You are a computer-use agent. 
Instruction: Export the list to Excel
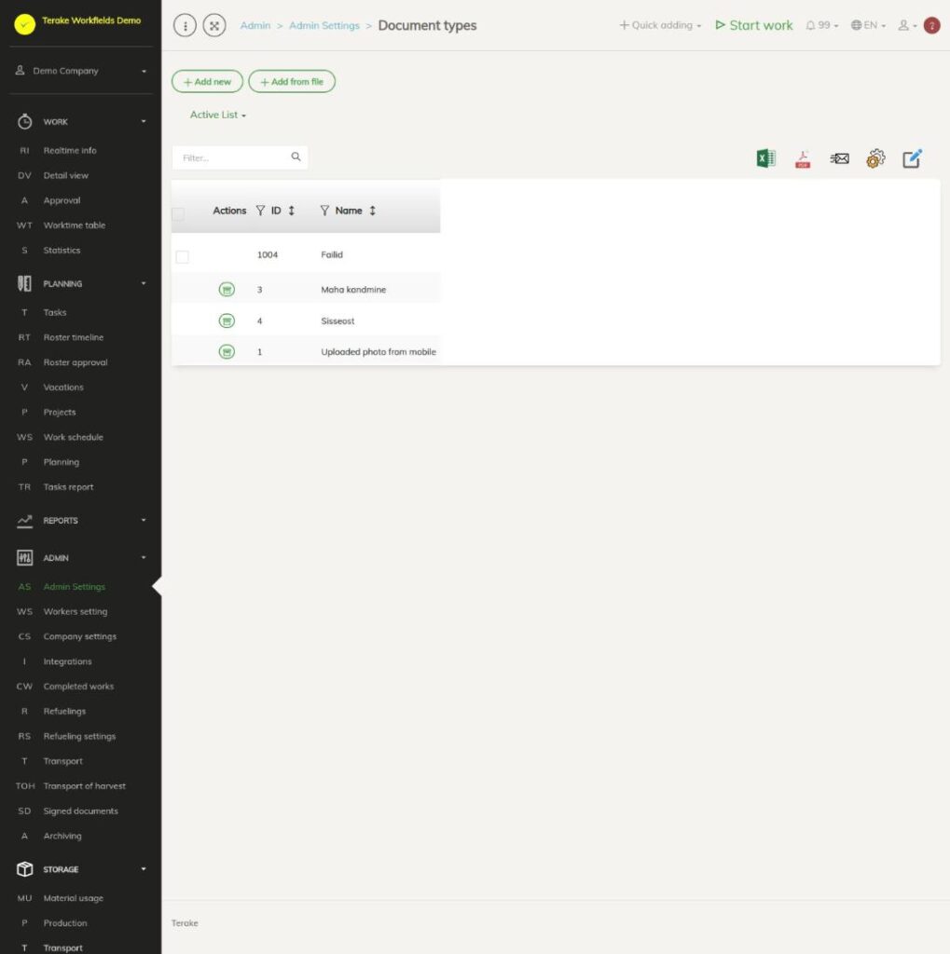click(x=765, y=158)
